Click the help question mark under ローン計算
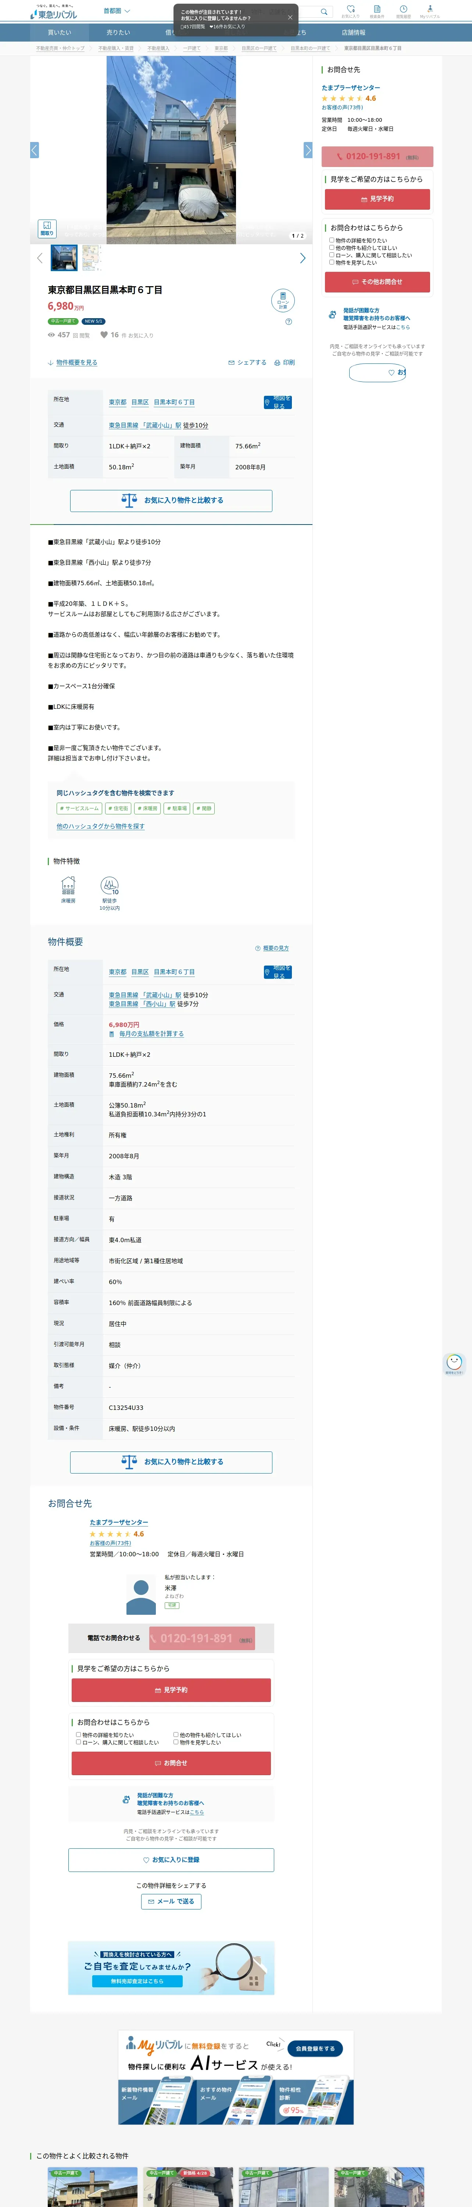The image size is (472, 2207). tap(289, 322)
